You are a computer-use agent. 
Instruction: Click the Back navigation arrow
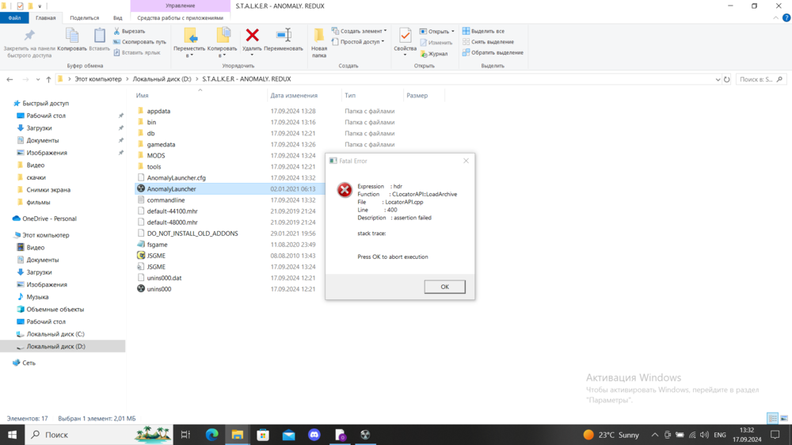pyautogui.click(x=10, y=79)
